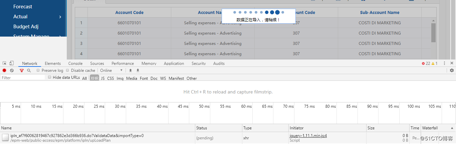Image resolution: width=456 pixels, height=144 pixels.
Task: Tick the Disable cache checkbox
Action: (68, 71)
